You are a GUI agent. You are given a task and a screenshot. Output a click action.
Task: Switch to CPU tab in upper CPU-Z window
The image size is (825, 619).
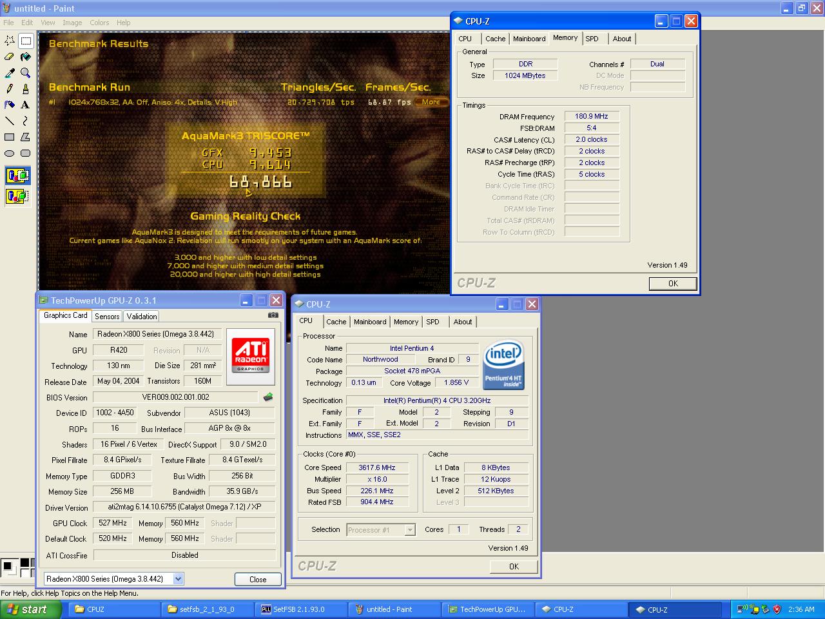(465, 39)
